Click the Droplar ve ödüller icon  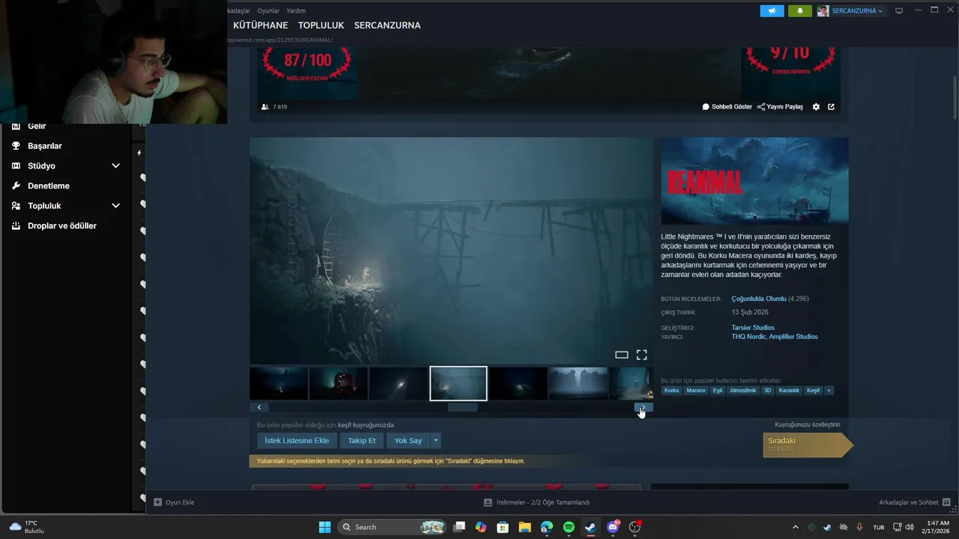coord(16,225)
